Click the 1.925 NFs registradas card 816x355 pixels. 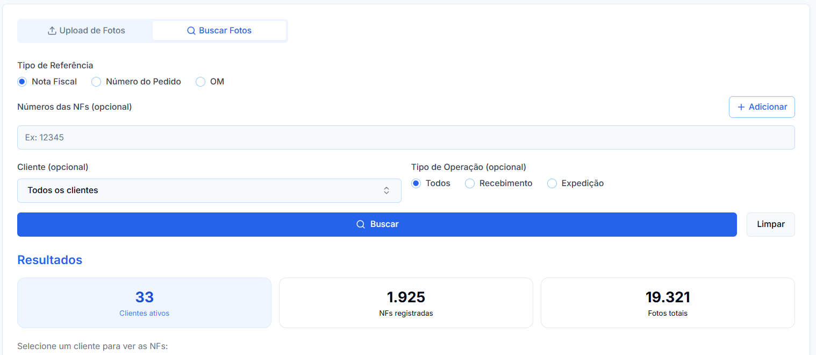point(406,303)
